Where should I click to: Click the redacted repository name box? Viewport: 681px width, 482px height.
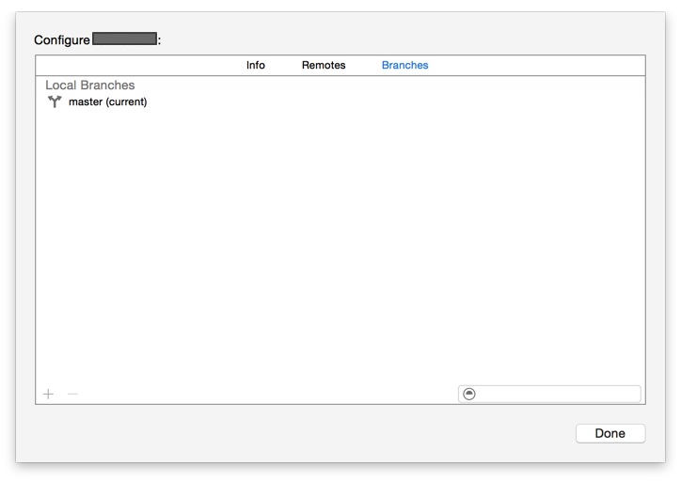tap(124, 39)
